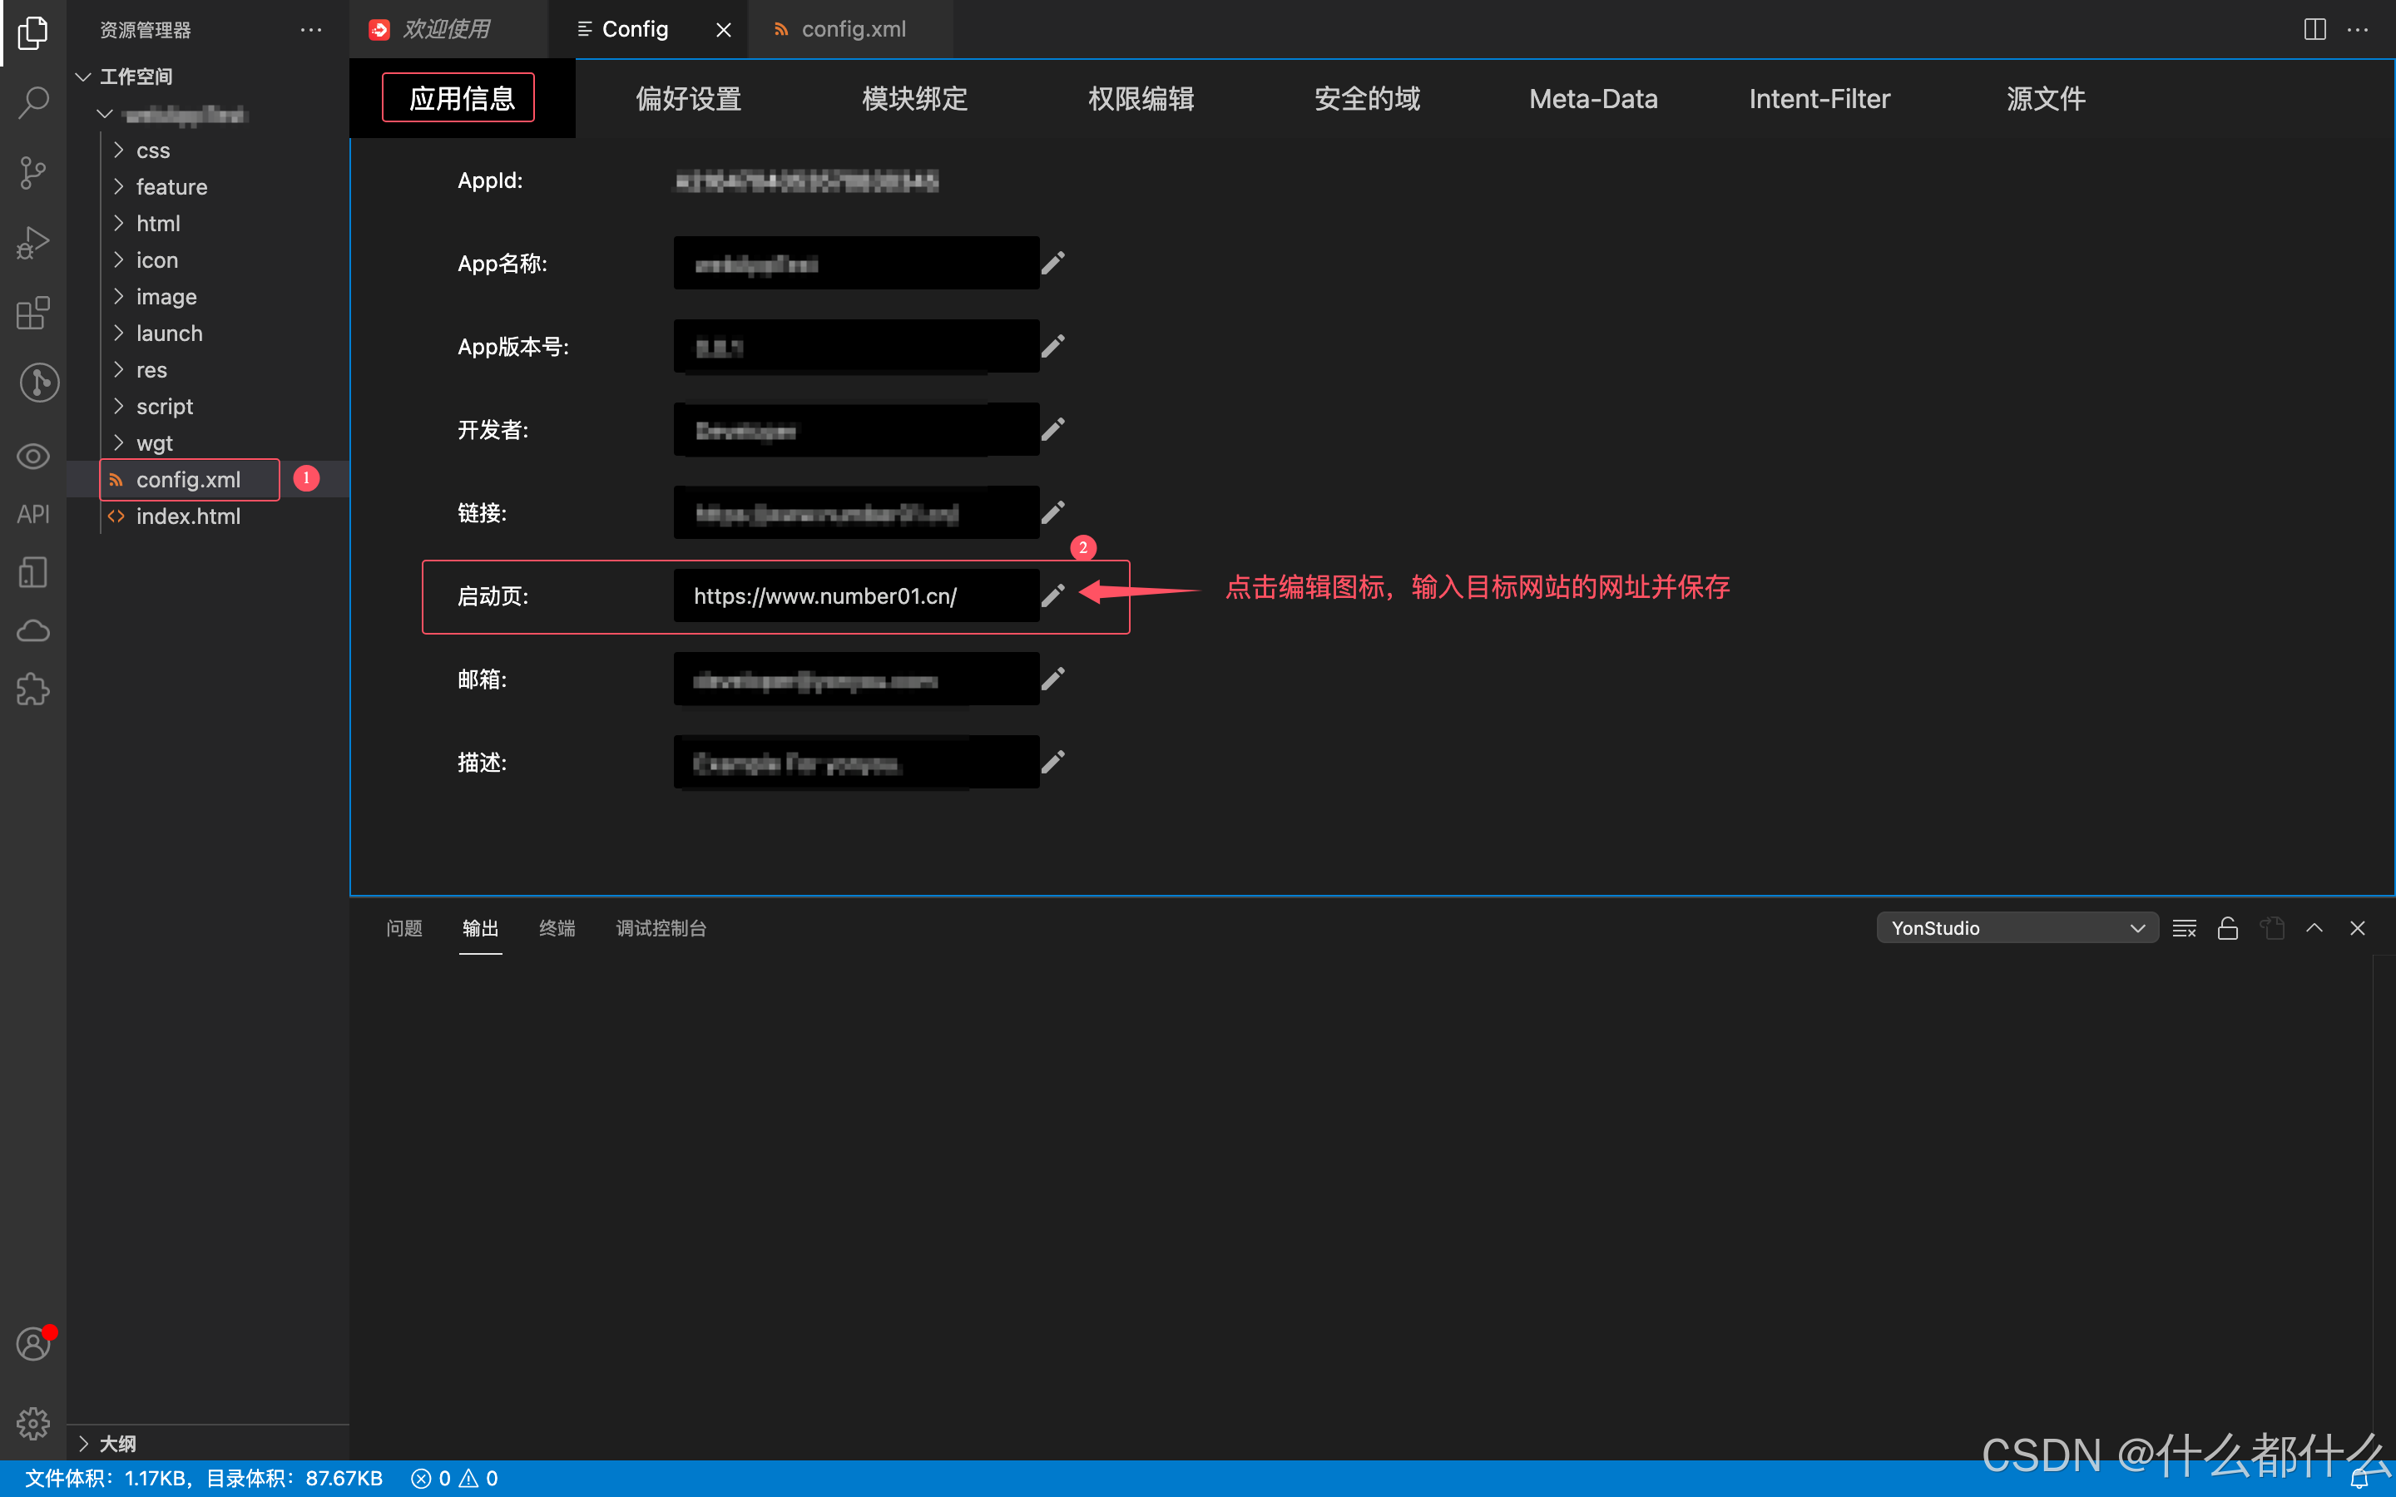Click the 启动页 URL input field
The height and width of the screenshot is (1497, 2396).
click(x=856, y=596)
